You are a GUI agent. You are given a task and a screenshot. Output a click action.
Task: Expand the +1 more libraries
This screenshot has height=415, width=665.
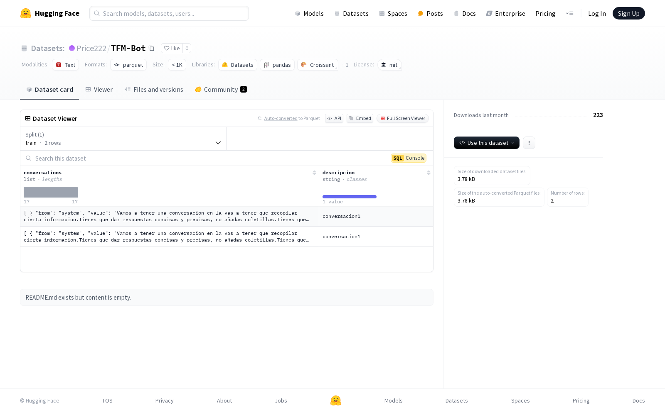click(345, 65)
